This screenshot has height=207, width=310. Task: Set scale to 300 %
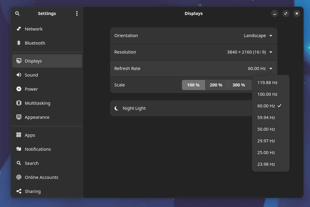point(239,85)
